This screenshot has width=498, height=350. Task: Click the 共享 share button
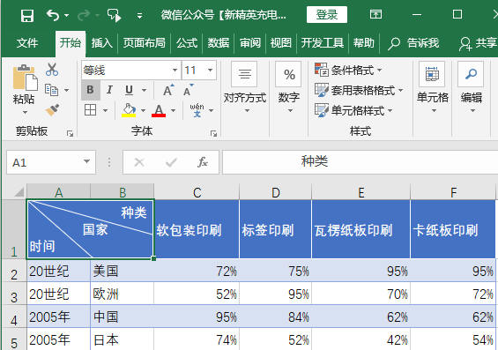click(x=478, y=43)
